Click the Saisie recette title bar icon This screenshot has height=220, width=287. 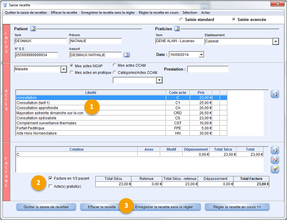5,5
